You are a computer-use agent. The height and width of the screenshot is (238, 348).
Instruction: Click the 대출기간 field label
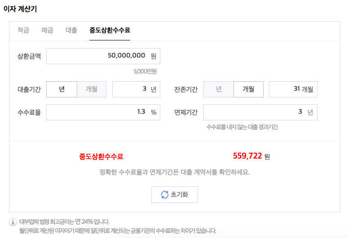tap(29, 89)
